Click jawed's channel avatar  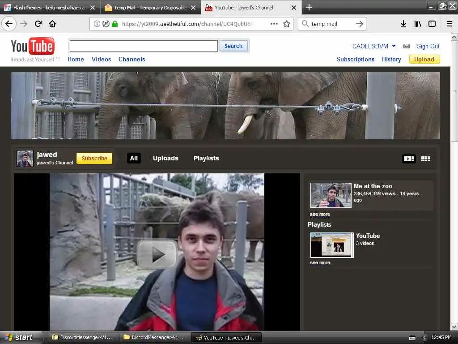point(25,159)
